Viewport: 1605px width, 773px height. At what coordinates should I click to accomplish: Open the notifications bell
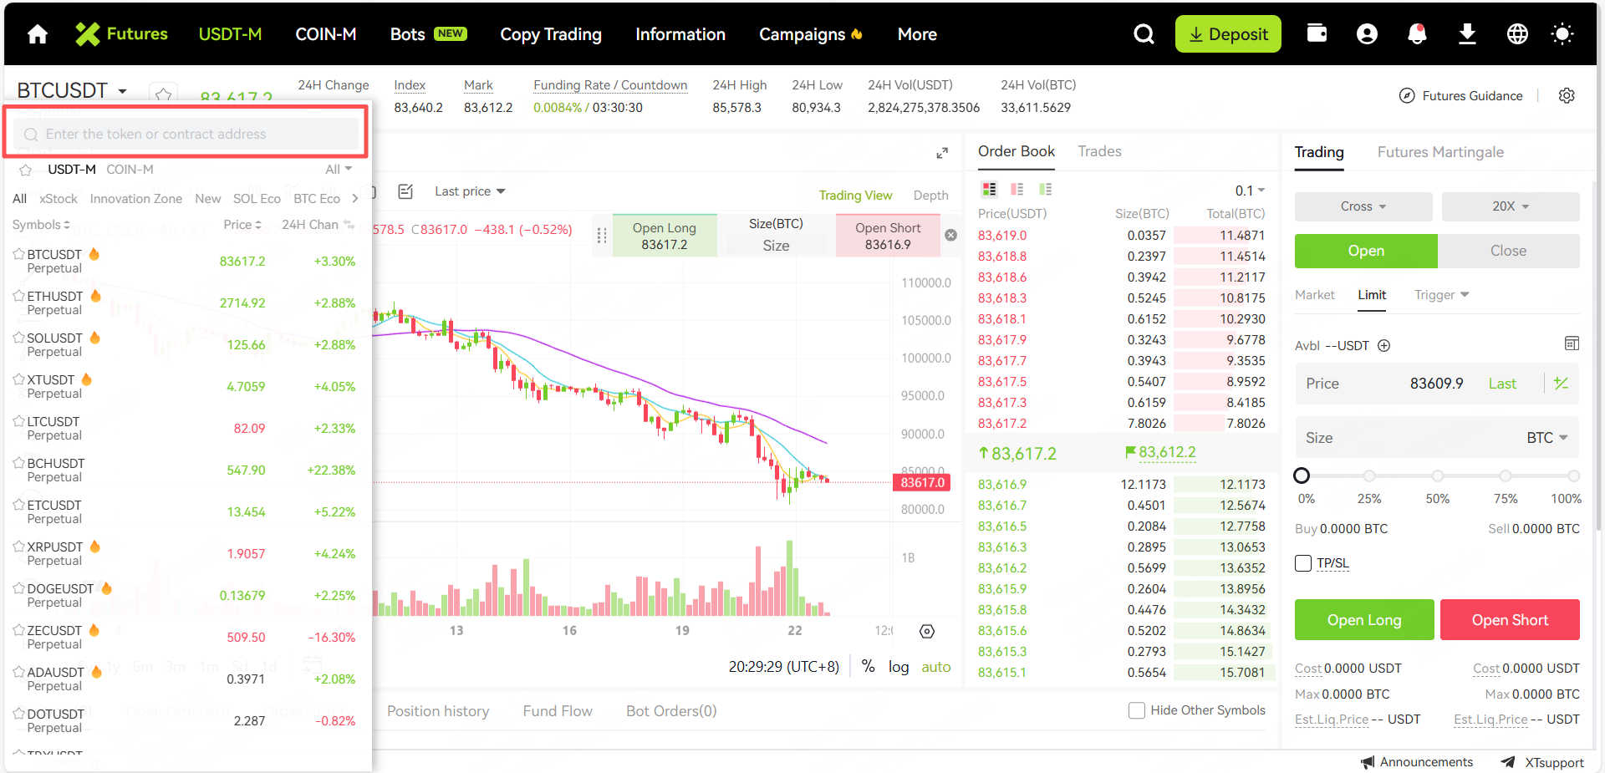click(x=1417, y=34)
